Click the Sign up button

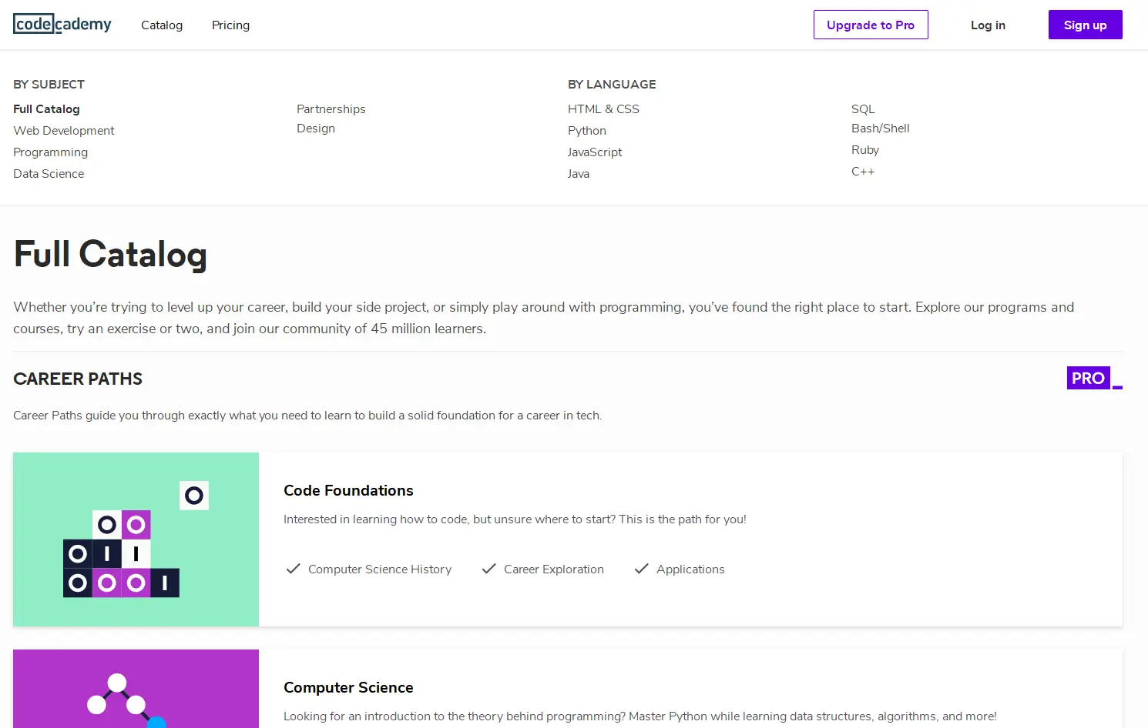tap(1085, 25)
